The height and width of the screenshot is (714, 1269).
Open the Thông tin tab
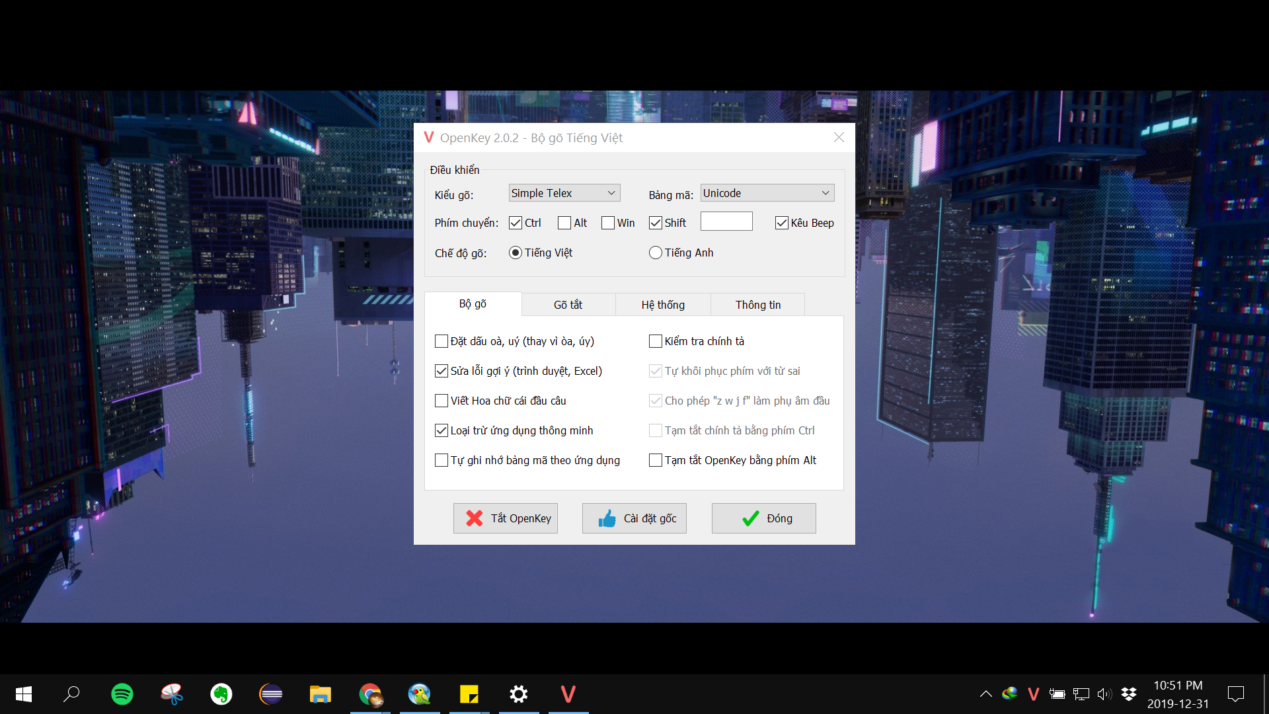point(757,304)
